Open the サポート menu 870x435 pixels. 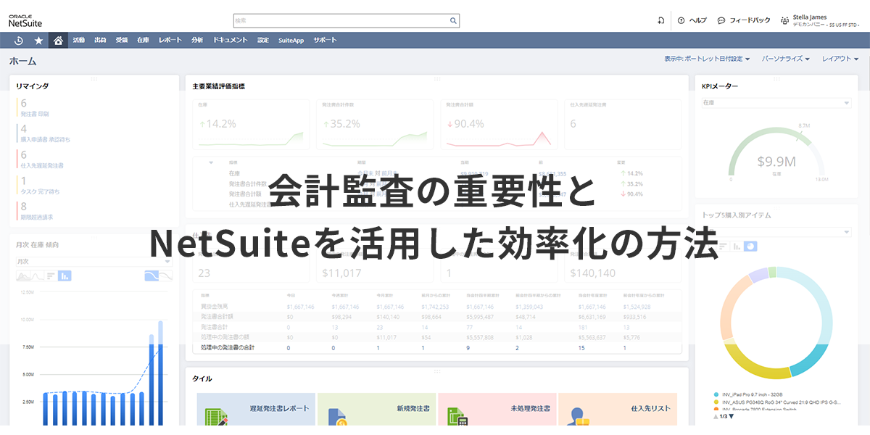coord(325,41)
